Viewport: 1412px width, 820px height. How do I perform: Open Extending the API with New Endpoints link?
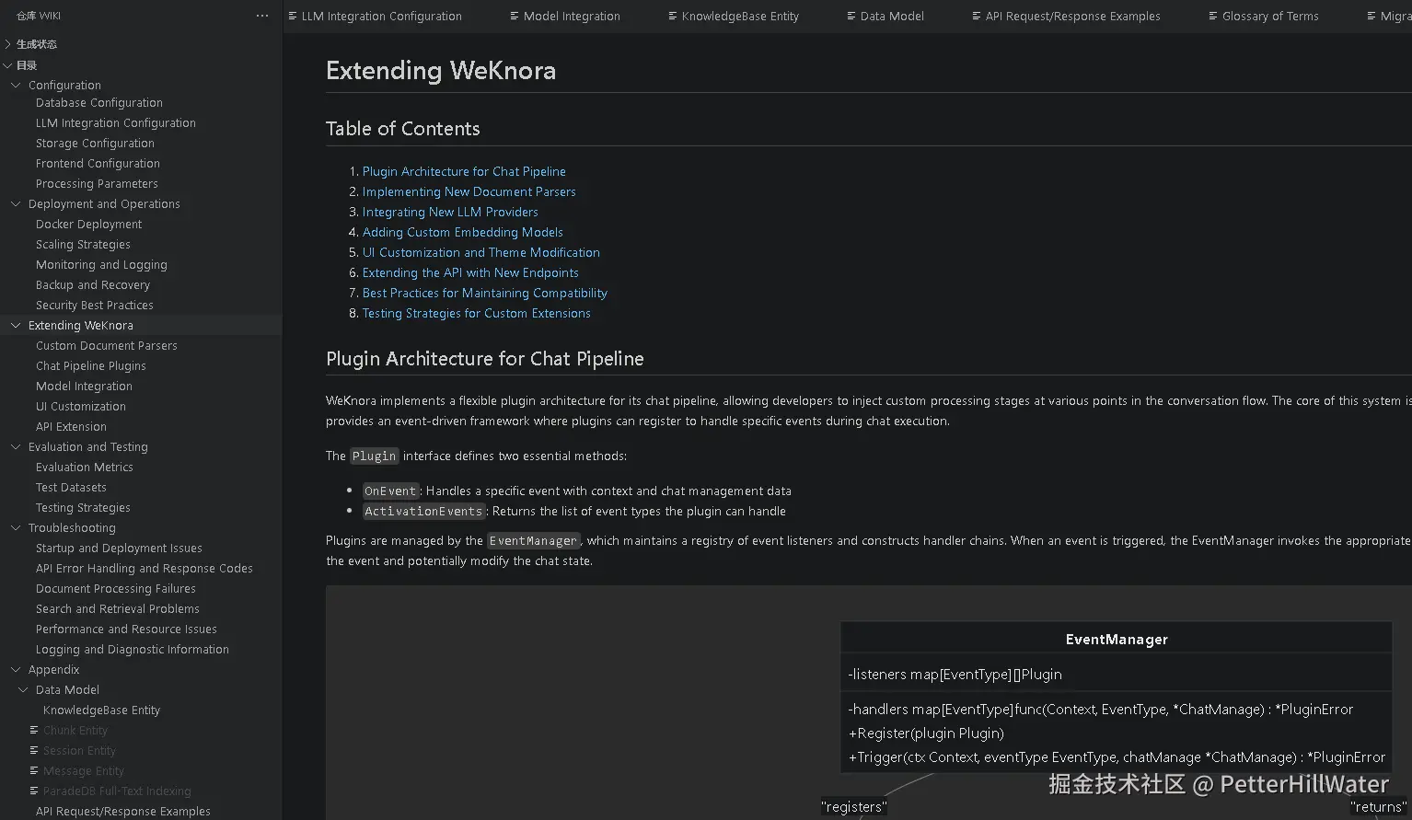click(x=470, y=272)
